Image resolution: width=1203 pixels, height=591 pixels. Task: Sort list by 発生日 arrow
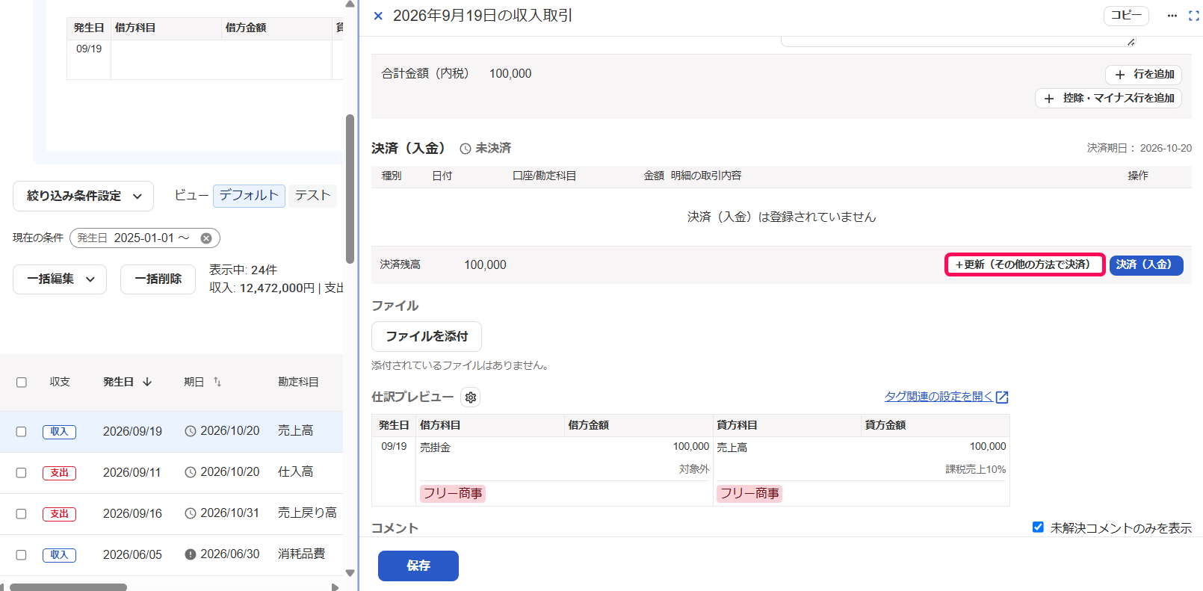[x=147, y=382]
